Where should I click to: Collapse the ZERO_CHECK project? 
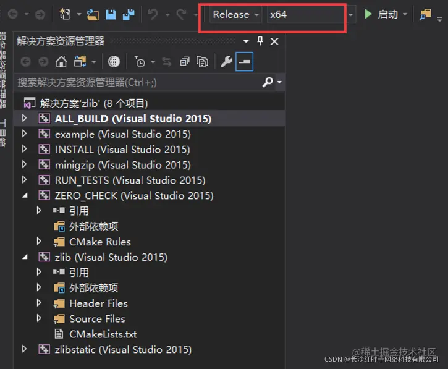(25, 196)
